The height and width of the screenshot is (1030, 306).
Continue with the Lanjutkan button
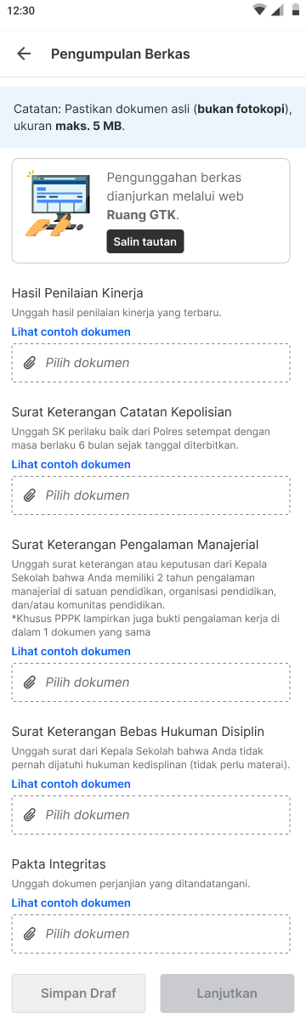[x=227, y=993]
